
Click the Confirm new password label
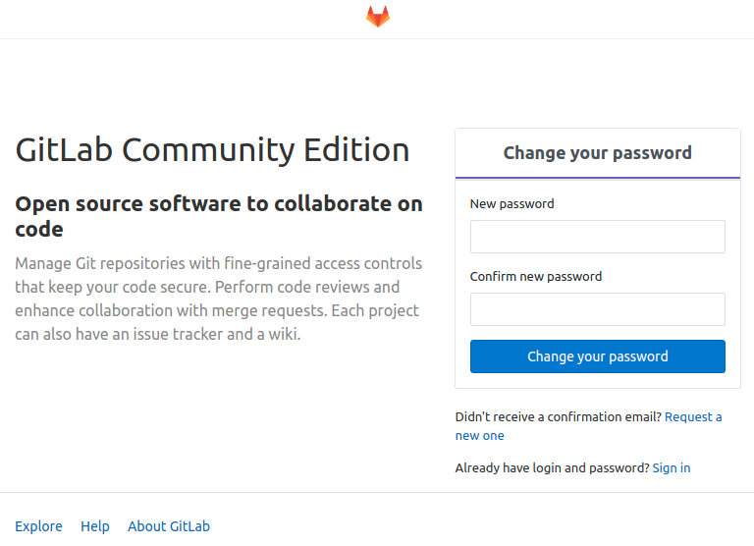tap(536, 277)
